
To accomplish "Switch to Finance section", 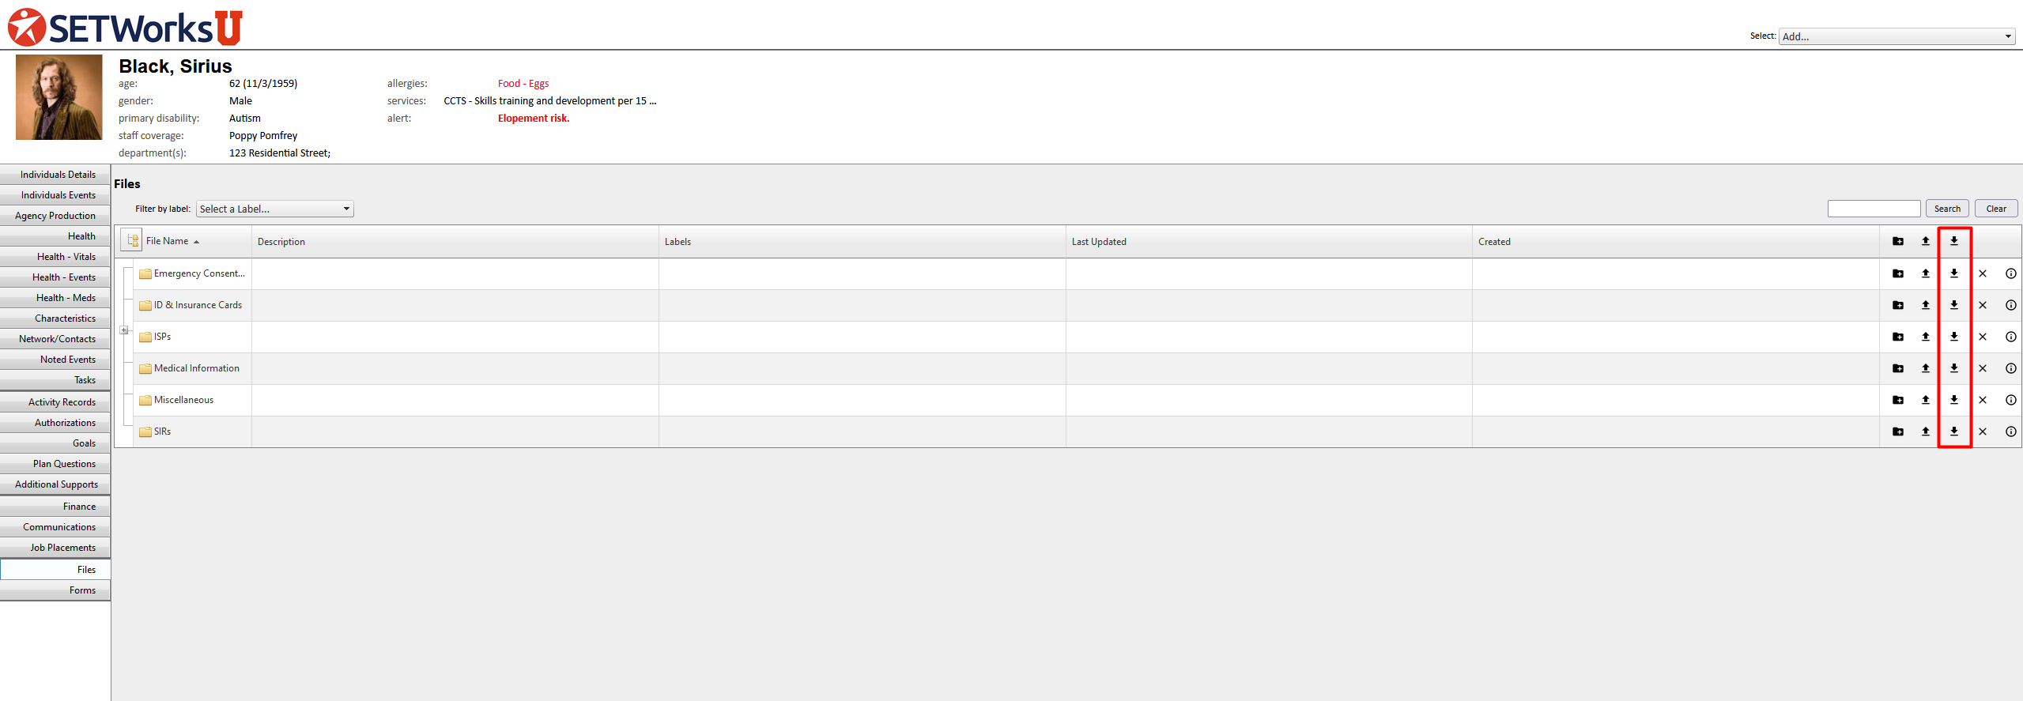I will 55,507.
